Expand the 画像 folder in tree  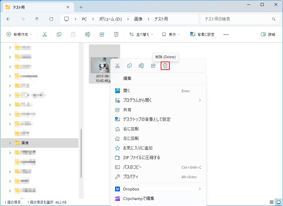(10, 143)
